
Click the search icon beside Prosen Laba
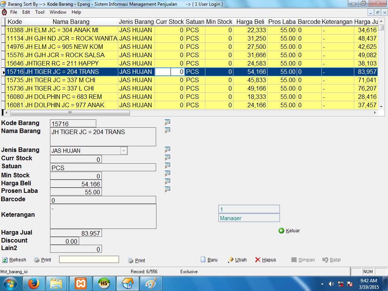tap(167, 189)
